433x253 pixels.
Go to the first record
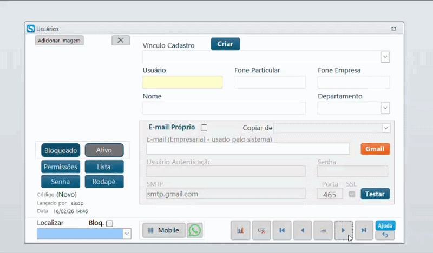(x=282, y=230)
